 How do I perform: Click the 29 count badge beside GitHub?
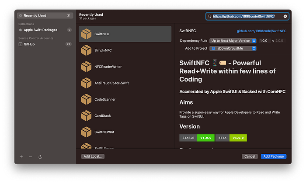point(68,44)
